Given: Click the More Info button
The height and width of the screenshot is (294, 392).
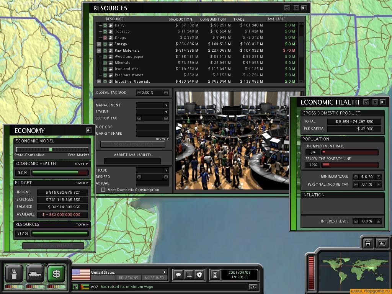Looking at the screenshot, I should [154, 278].
